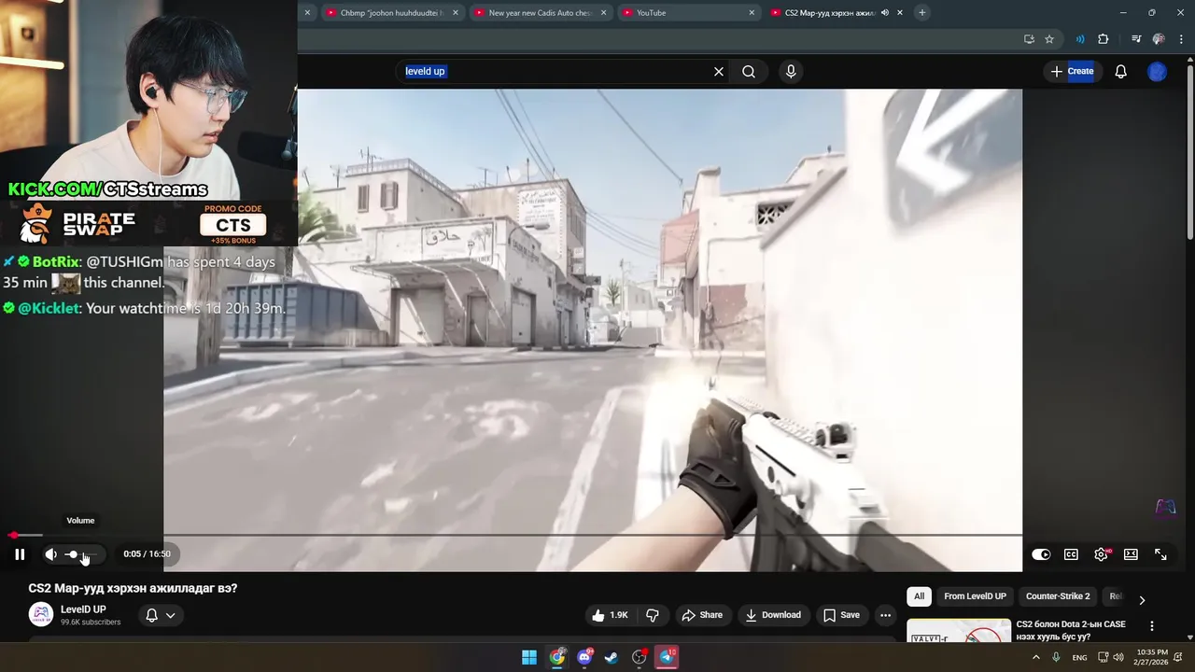The image size is (1195, 672).
Task: Pause the YouTube video
Action: tap(20, 554)
